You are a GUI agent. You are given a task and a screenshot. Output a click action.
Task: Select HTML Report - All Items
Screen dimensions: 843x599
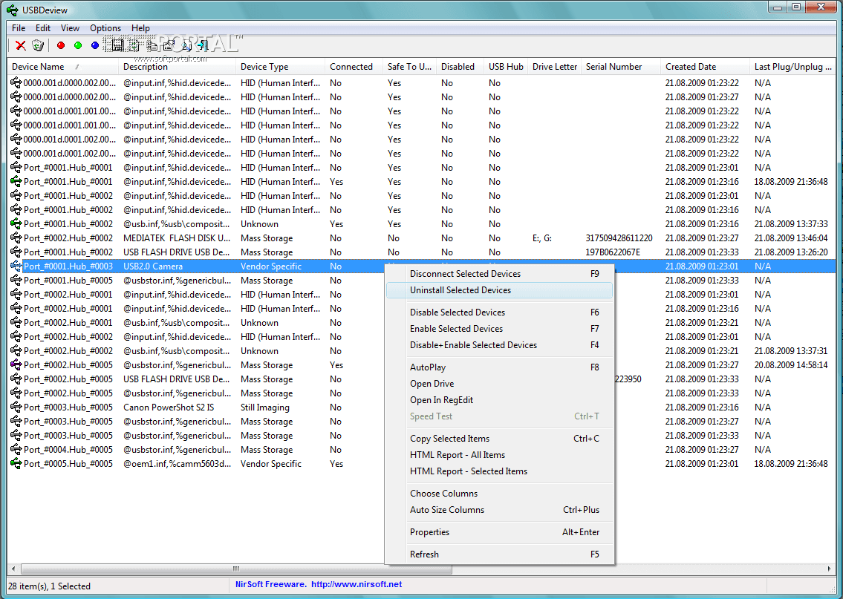[499, 455]
